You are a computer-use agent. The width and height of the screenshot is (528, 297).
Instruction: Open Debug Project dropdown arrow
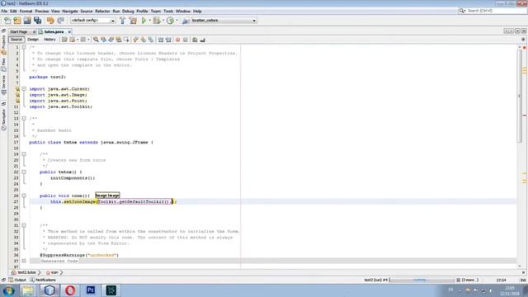click(x=163, y=21)
